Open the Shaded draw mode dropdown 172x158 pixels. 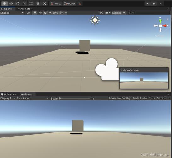point(12,13)
